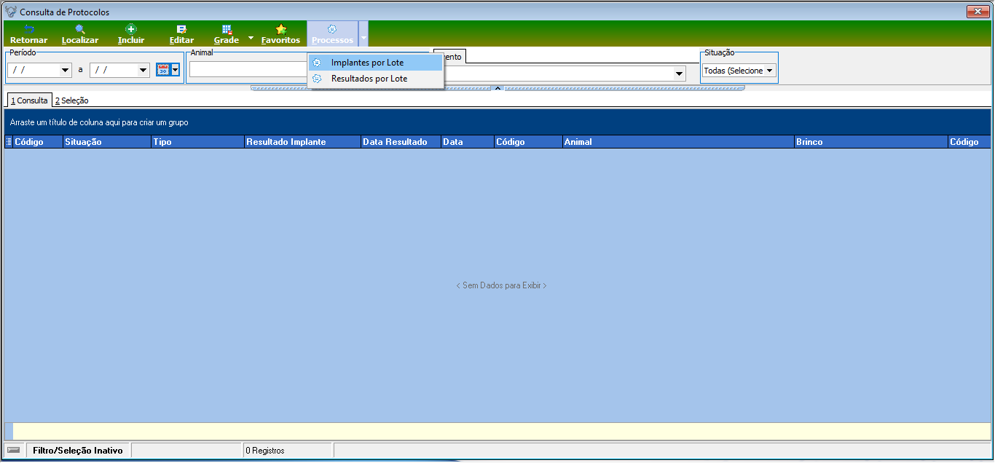The height and width of the screenshot is (463, 995).
Task: Select Resultados por Lote menu entry
Action: 375,79
